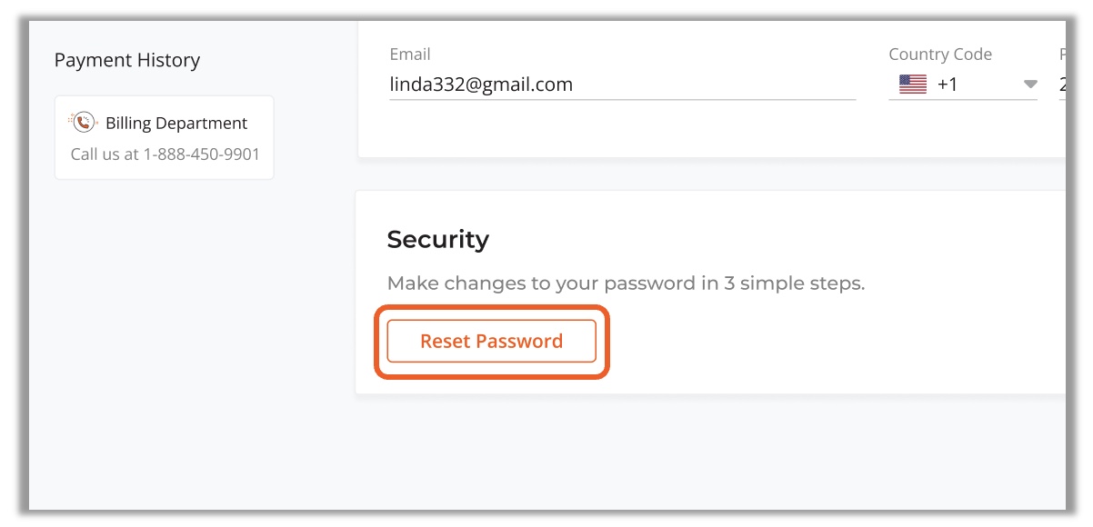Click the Security section heading
The height and width of the screenshot is (527, 1093).
[438, 239]
